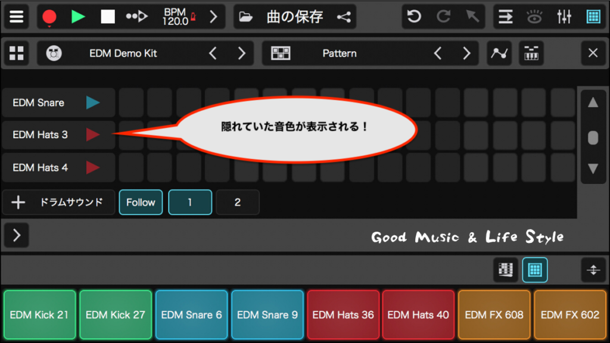
Task: Open the BPM 120.0 tempo setting
Action: (175, 17)
